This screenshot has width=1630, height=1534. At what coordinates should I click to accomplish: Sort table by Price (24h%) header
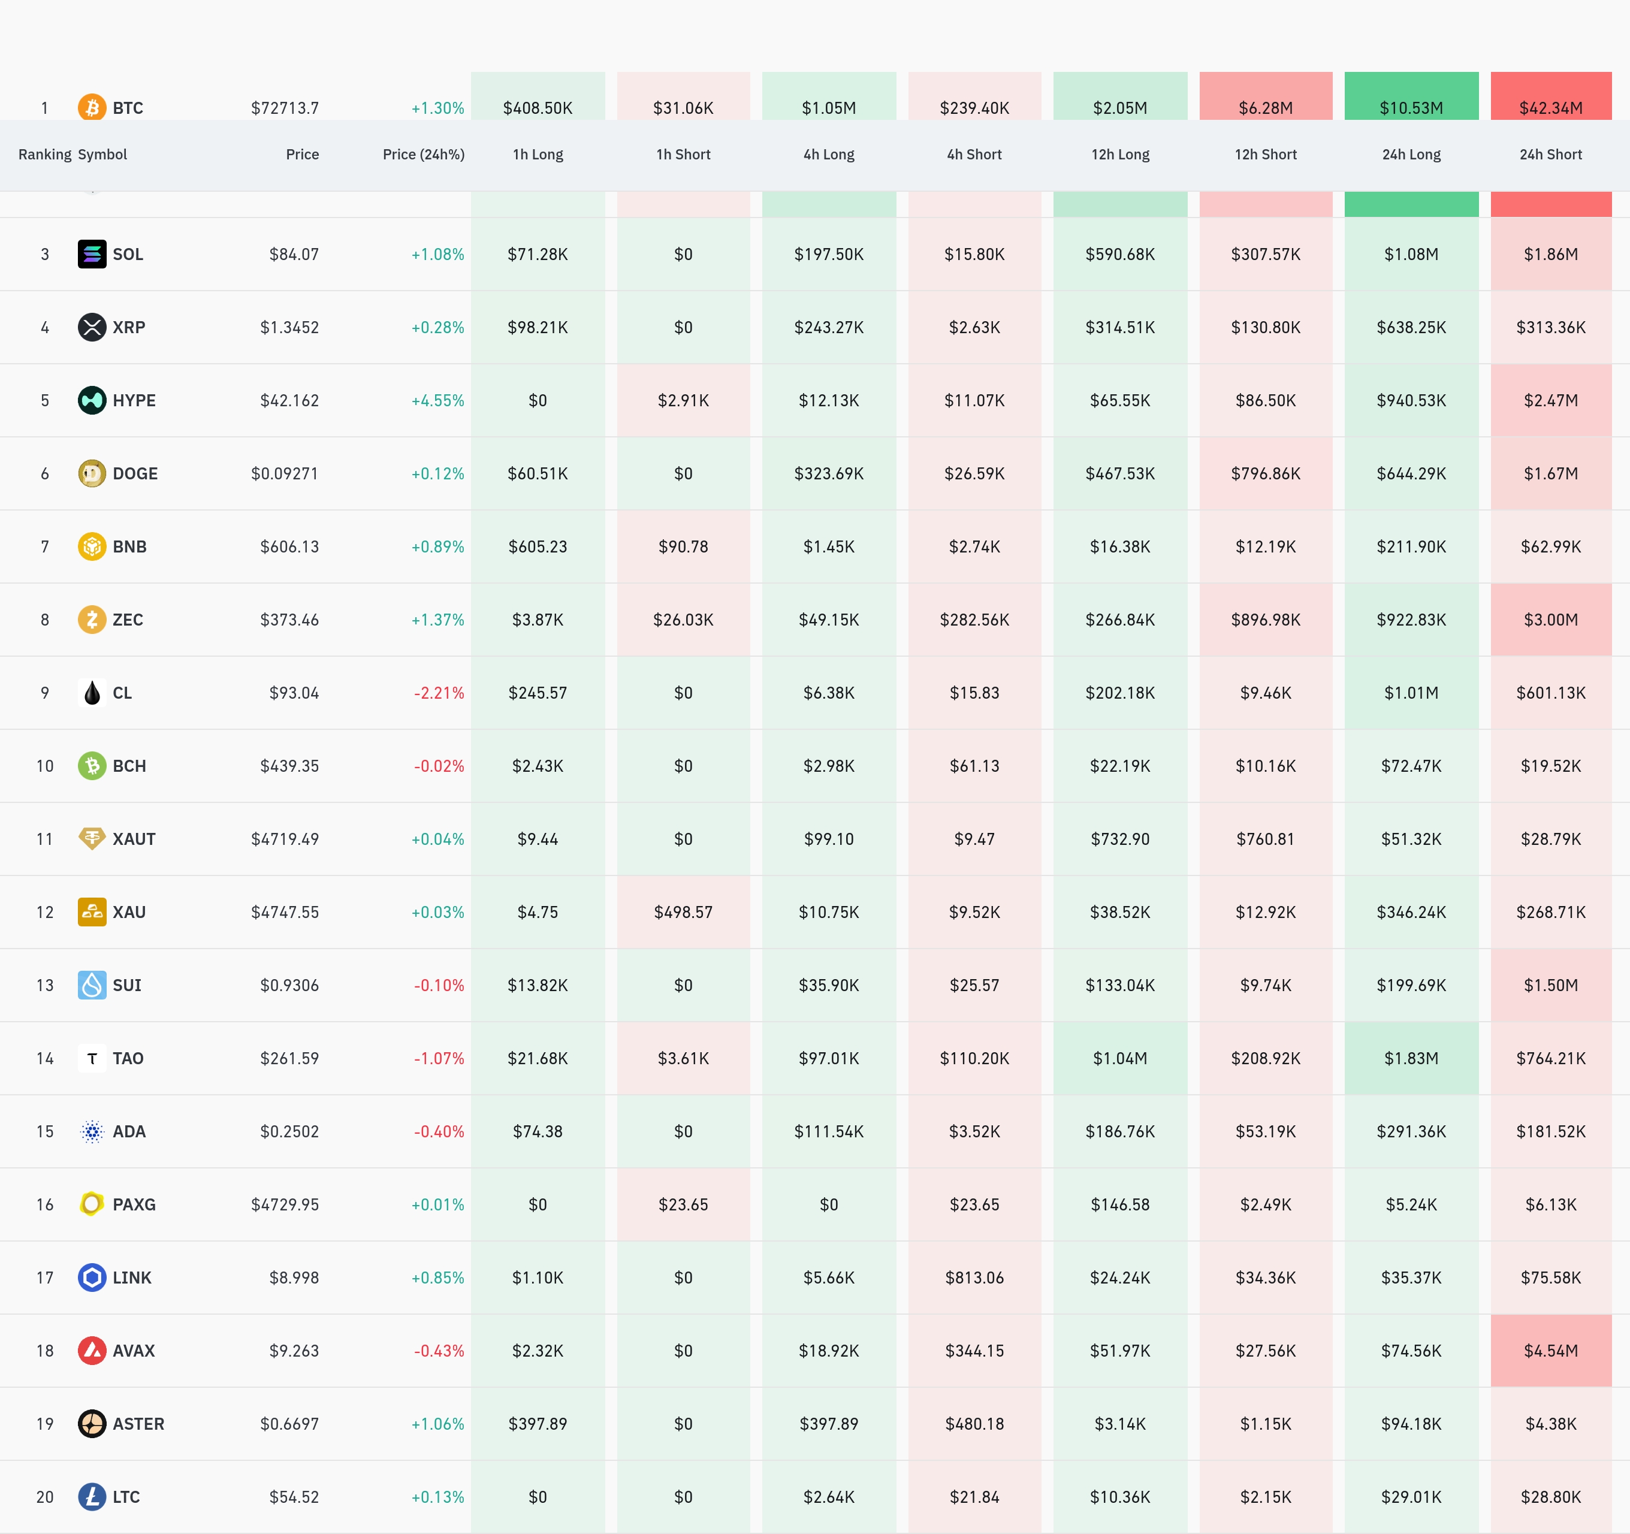(x=423, y=154)
